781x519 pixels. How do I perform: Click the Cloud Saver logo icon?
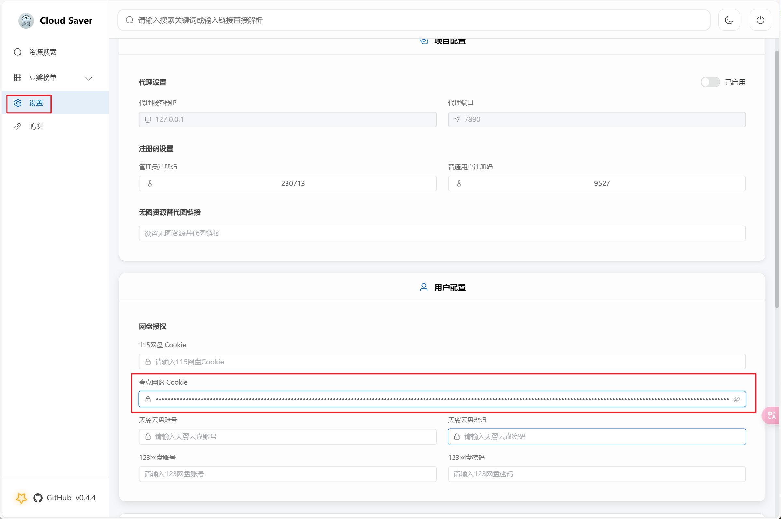pyautogui.click(x=26, y=20)
